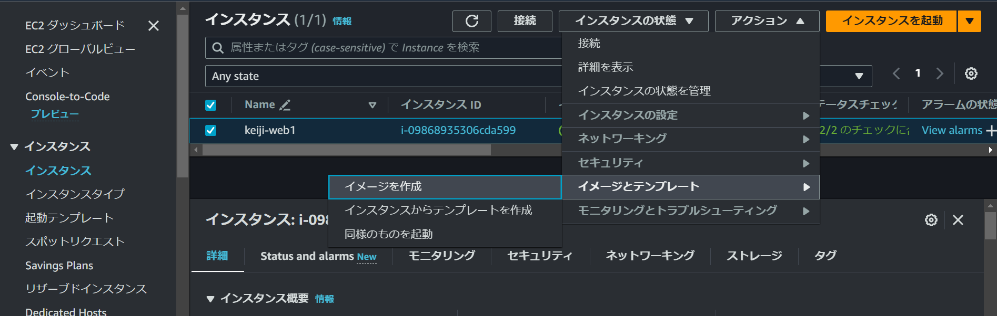Click the sidebar vertical scrollbar thumb
The height and width of the screenshot is (316, 997).
coord(183,96)
